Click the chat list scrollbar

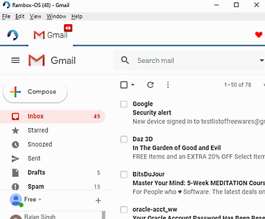[104, 215]
